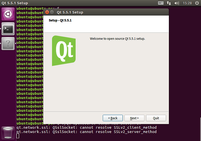This screenshot has height=141, width=201.
Task: Click the SSLv2_server_method error line in terminal
Action: tap(87, 132)
